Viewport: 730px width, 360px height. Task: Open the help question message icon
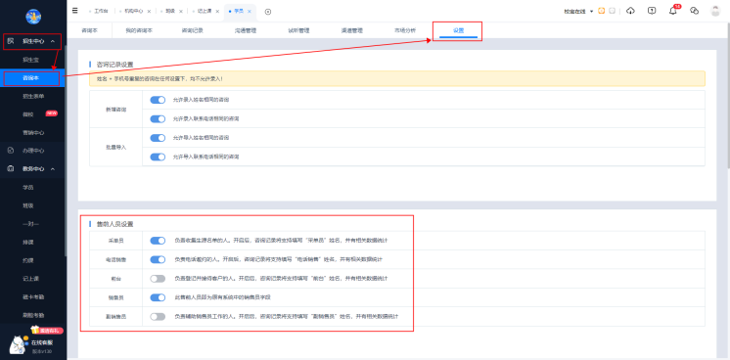click(x=652, y=11)
